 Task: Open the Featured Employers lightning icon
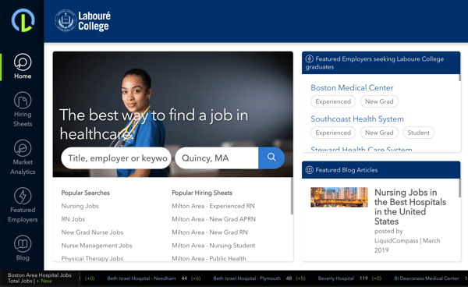(x=23, y=196)
